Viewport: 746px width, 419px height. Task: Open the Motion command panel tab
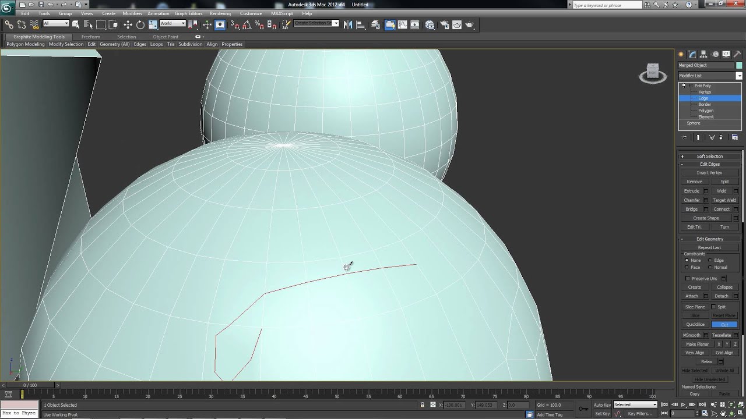pyautogui.click(x=715, y=54)
